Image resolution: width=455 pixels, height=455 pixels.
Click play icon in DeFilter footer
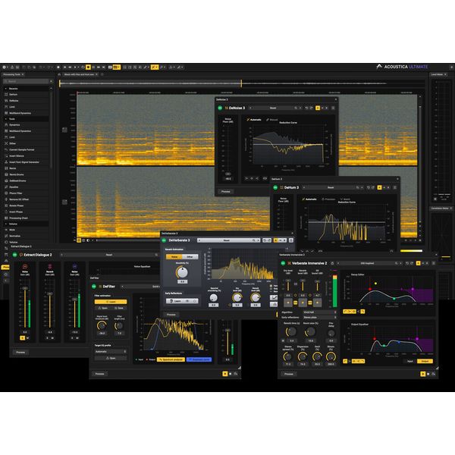click(x=225, y=374)
